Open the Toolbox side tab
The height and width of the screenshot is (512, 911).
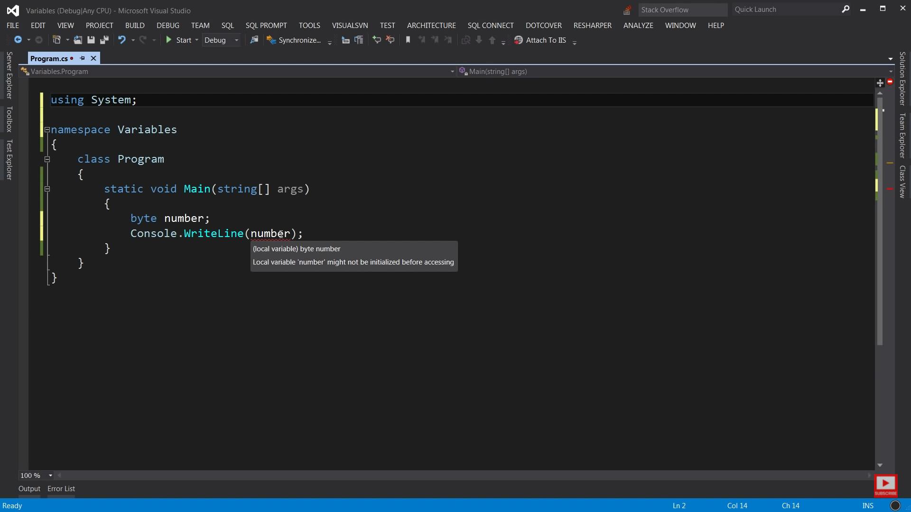click(9, 119)
